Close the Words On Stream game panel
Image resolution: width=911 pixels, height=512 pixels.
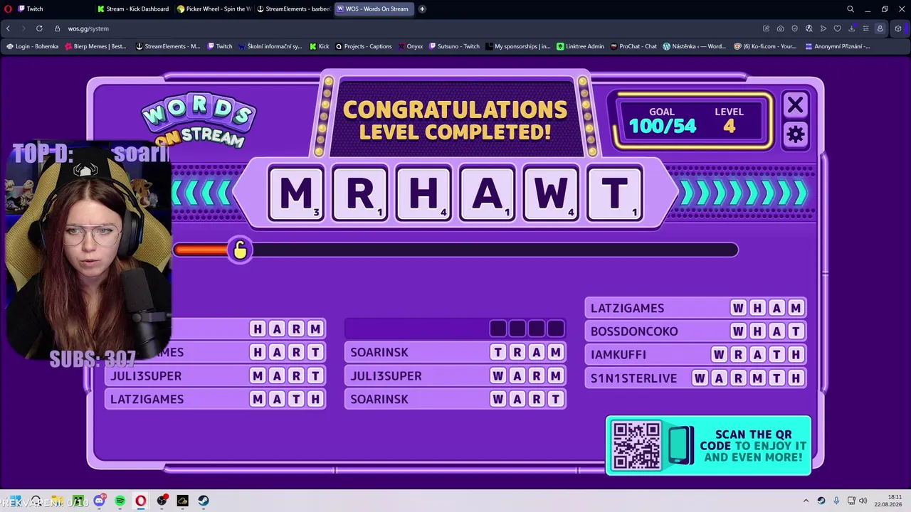point(795,105)
